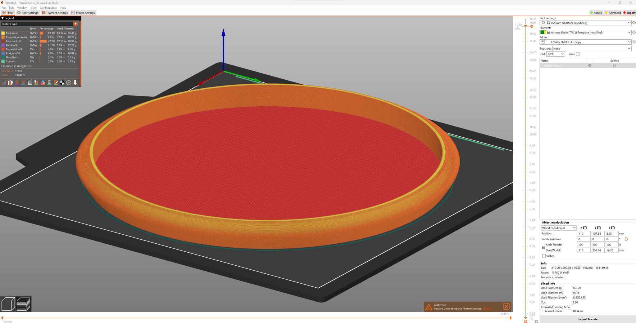The image size is (636, 323).
Task: Open Filament preset dropdown
Action: (x=585, y=32)
